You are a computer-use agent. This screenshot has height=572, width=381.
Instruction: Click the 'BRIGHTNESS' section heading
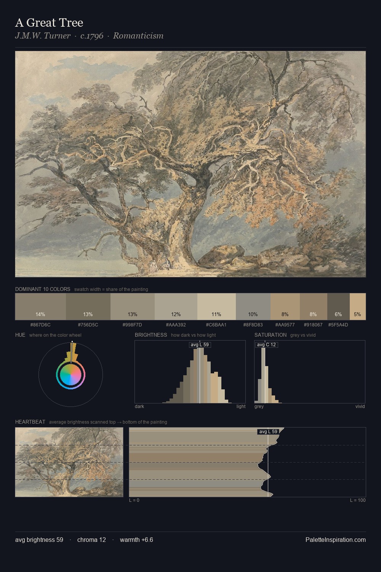[151, 335]
